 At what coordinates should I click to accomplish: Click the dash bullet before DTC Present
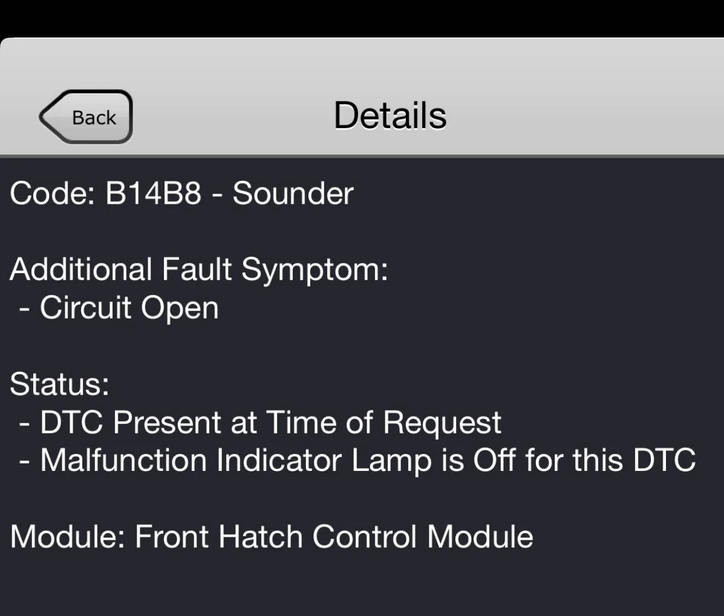point(24,423)
